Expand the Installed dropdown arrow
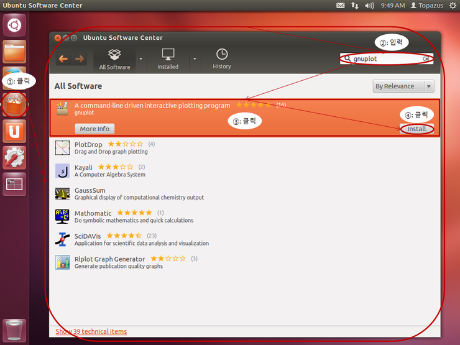The width and height of the screenshot is (460, 345). [x=195, y=59]
